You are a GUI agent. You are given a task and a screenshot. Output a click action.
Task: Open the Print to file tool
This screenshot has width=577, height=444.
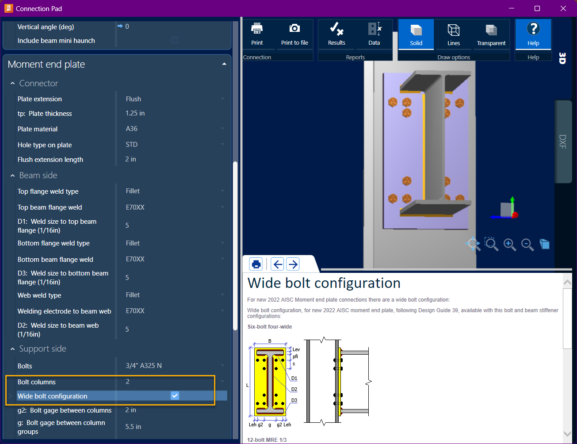(294, 34)
